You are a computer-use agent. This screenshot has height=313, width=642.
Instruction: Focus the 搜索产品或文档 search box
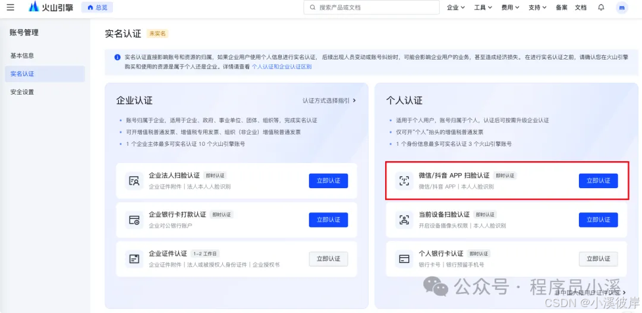point(372,7)
